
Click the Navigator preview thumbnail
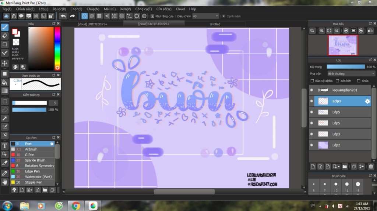coord(343,45)
